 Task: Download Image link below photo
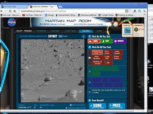coord(76,108)
